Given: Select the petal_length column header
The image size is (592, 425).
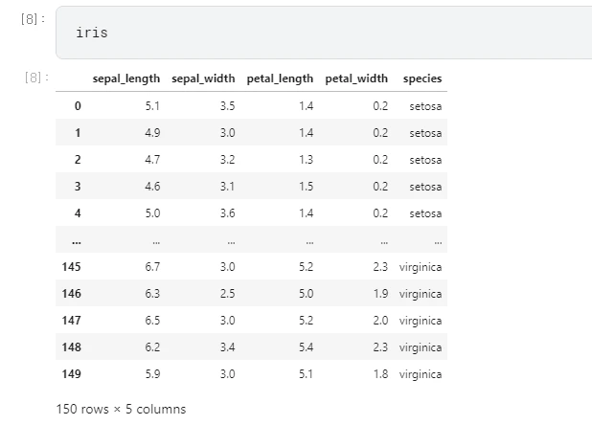Looking at the screenshot, I should pyautogui.click(x=280, y=78).
